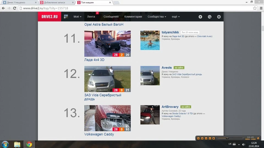Go back with the browser back arrow
The image size is (264, 148).
(x=3, y=8)
